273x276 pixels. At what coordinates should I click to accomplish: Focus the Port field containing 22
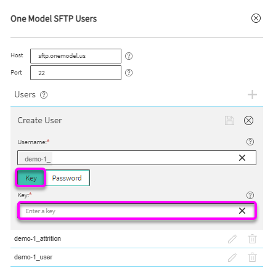click(x=76, y=73)
